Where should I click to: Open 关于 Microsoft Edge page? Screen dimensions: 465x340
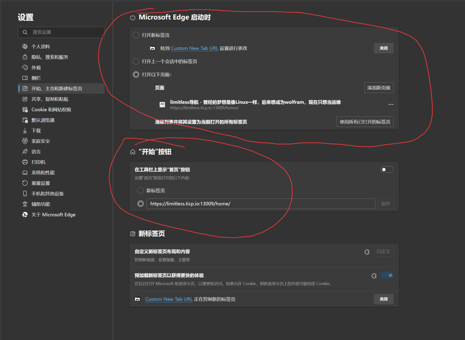61,215
